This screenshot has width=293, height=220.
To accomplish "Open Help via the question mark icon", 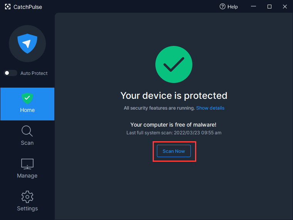I will tap(222, 7).
